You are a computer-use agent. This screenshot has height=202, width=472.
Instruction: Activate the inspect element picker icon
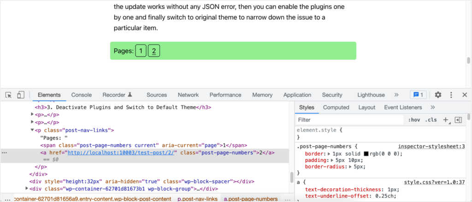[x=8, y=95]
